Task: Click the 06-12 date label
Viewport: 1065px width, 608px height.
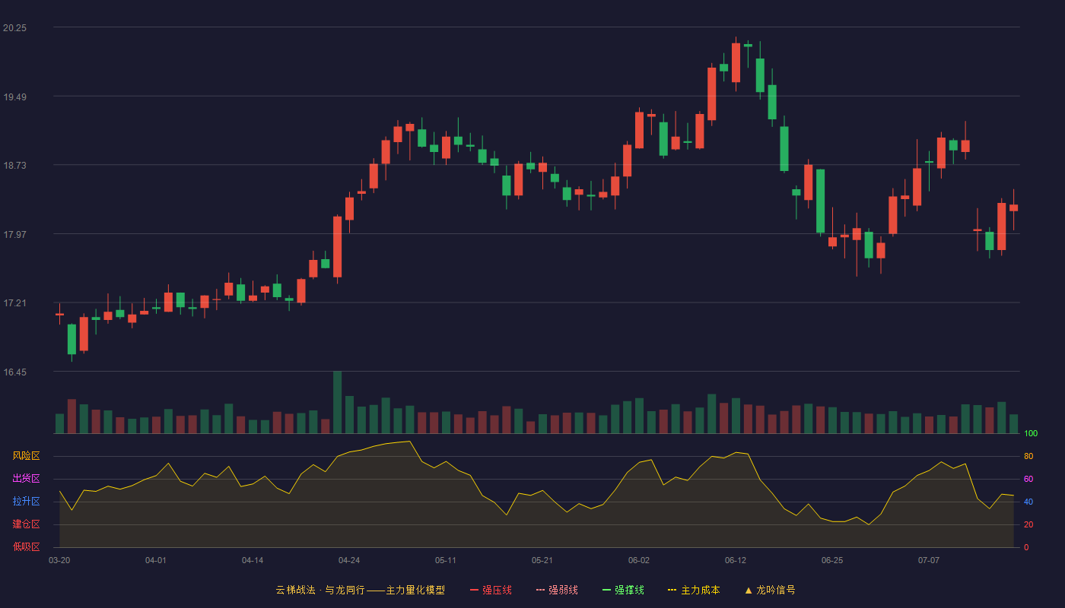Action: click(736, 560)
